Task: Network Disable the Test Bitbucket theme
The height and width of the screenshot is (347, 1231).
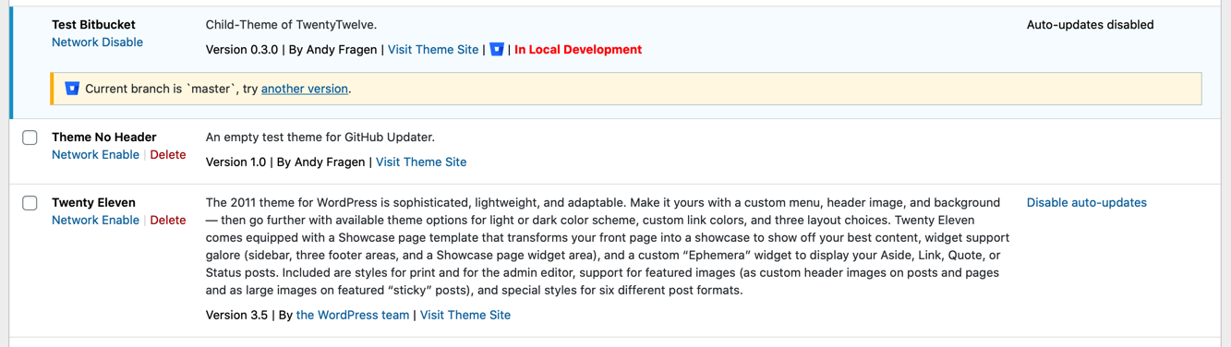Action: (x=97, y=42)
